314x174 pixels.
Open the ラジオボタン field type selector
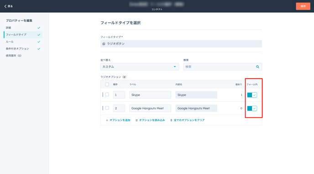[181, 44]
